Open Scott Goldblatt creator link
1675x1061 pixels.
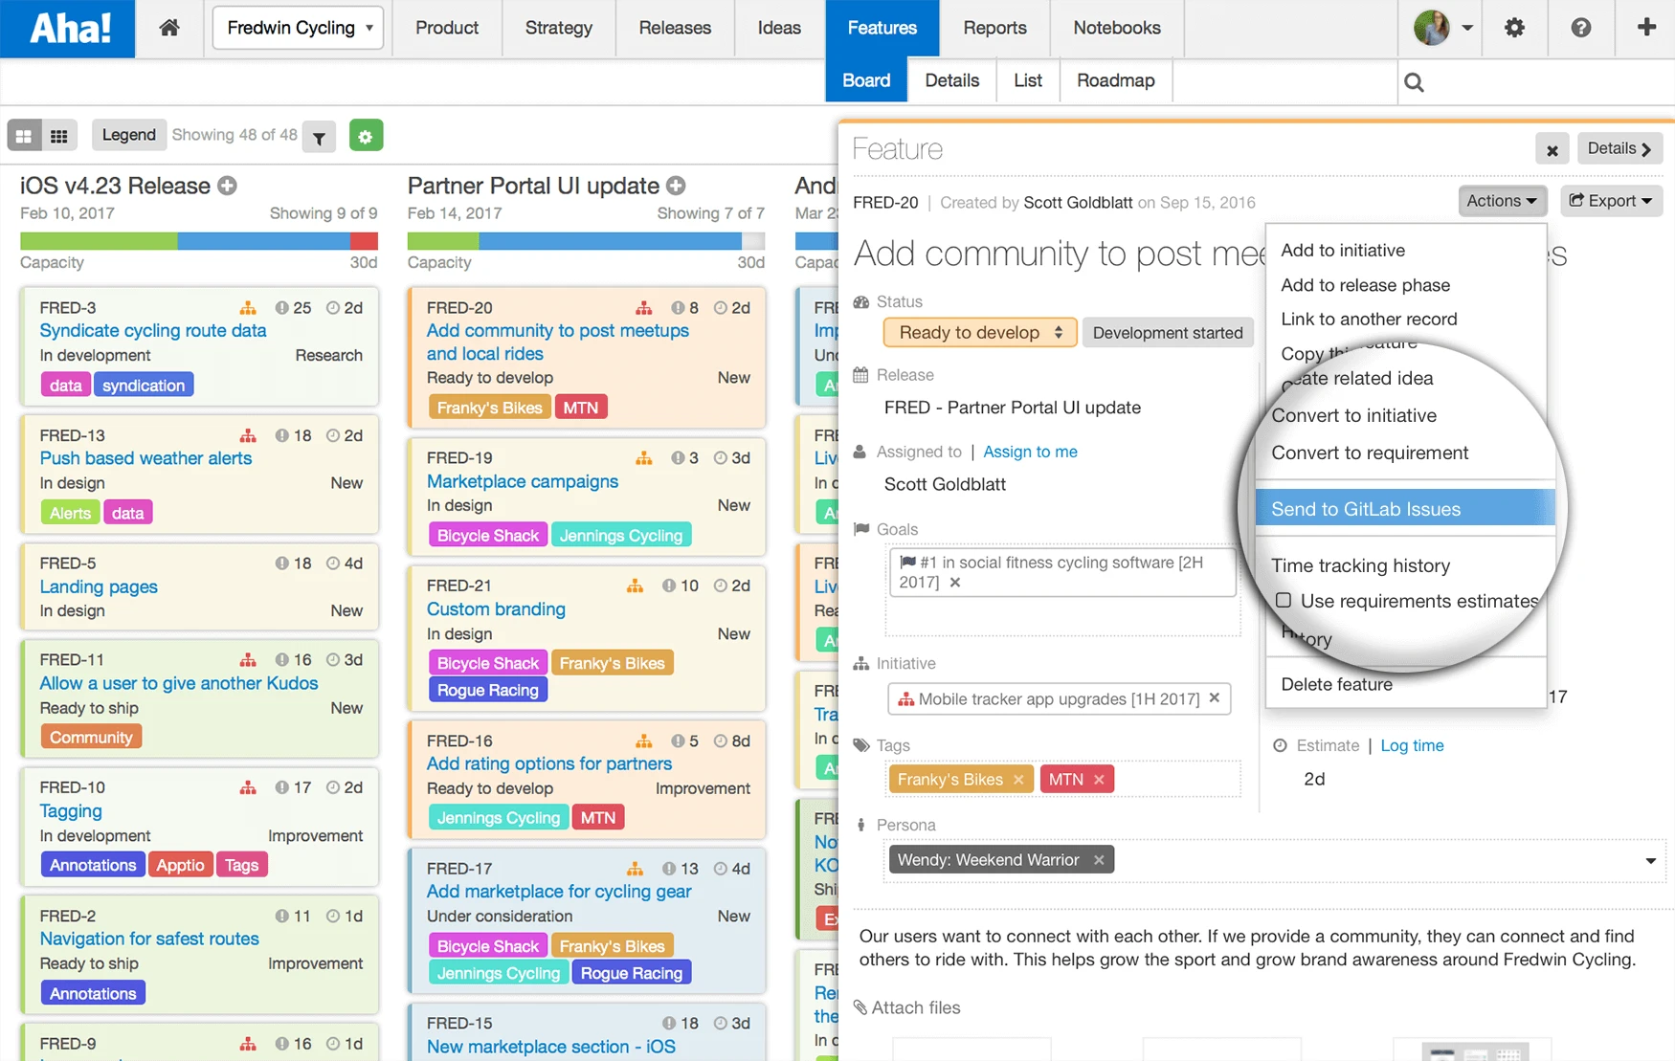1078,203
